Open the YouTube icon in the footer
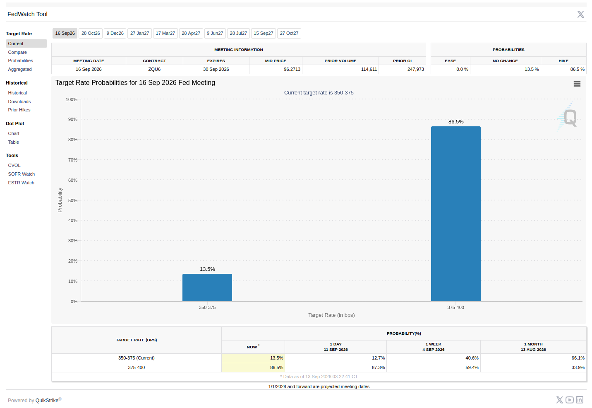592x408 pixels. [570, 400]
